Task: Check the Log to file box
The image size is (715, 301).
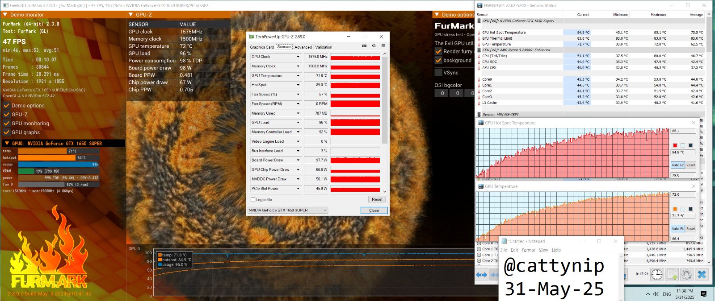Action: (x=253, y=200)
